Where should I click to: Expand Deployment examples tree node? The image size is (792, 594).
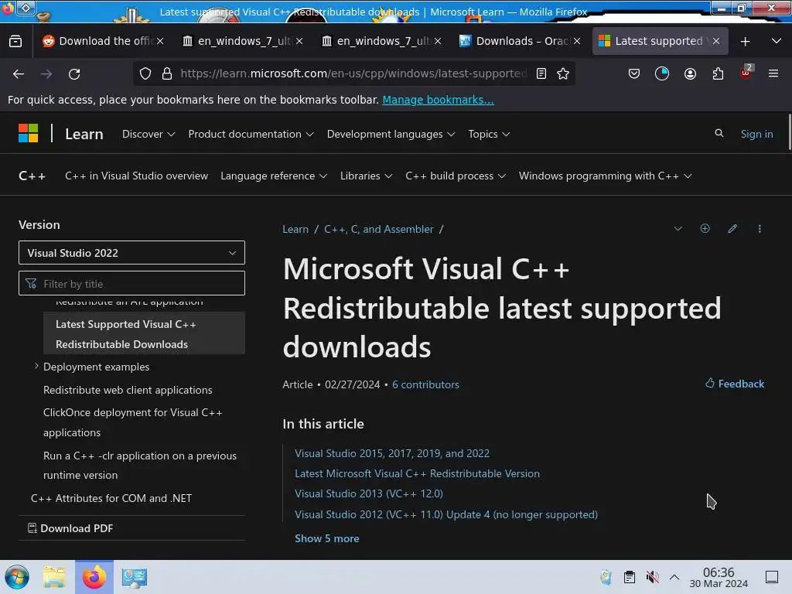click(x=36, y=366)
